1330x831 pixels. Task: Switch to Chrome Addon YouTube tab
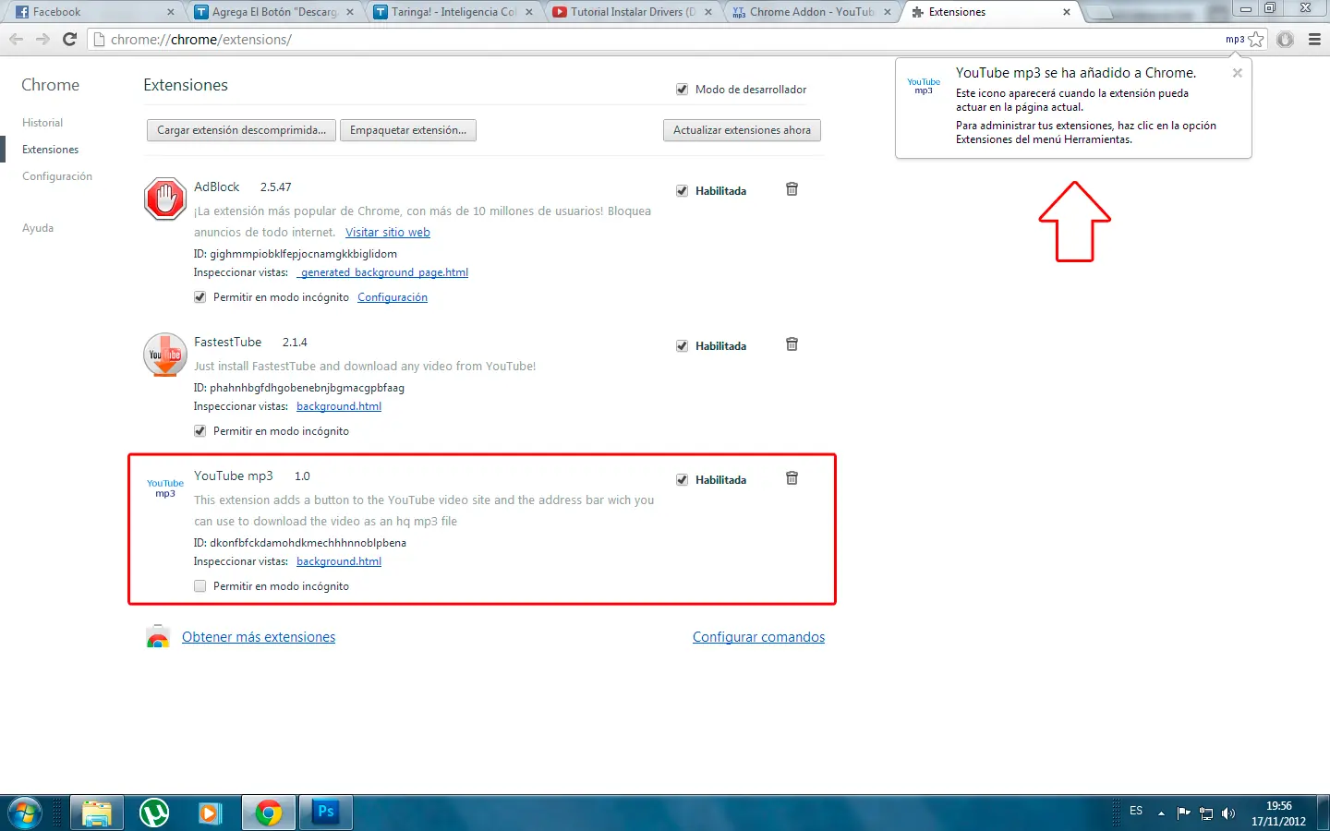tap(811, 12)
